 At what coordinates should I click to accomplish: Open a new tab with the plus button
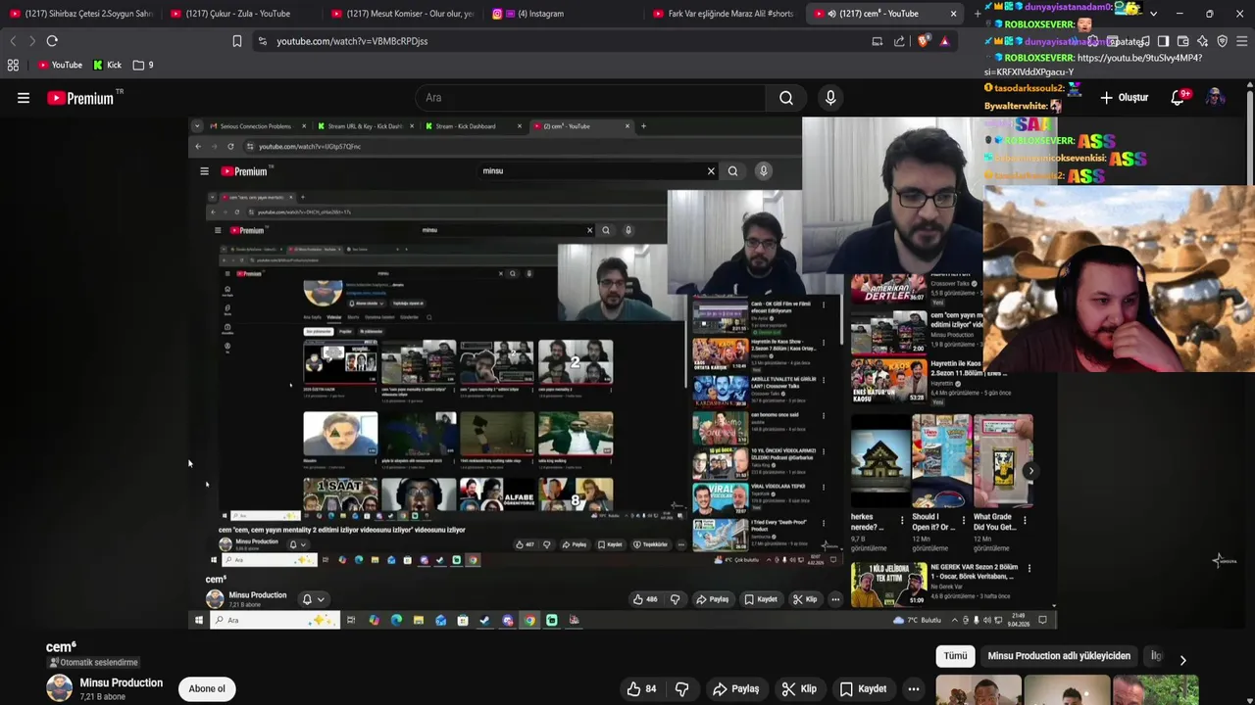(x=977, y=14)
